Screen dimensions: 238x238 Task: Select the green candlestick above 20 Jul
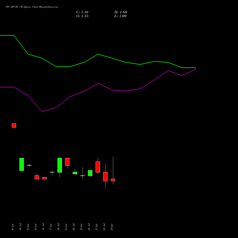59,165
